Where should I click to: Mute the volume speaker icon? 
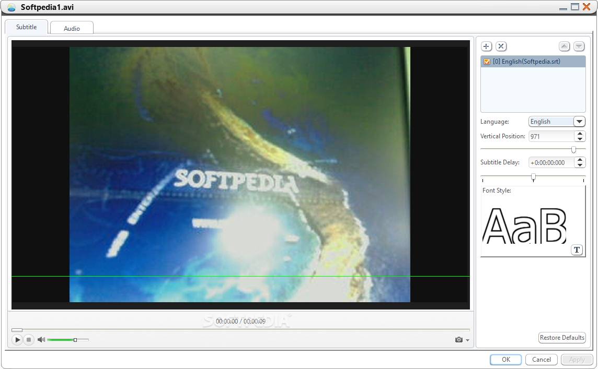41,339
